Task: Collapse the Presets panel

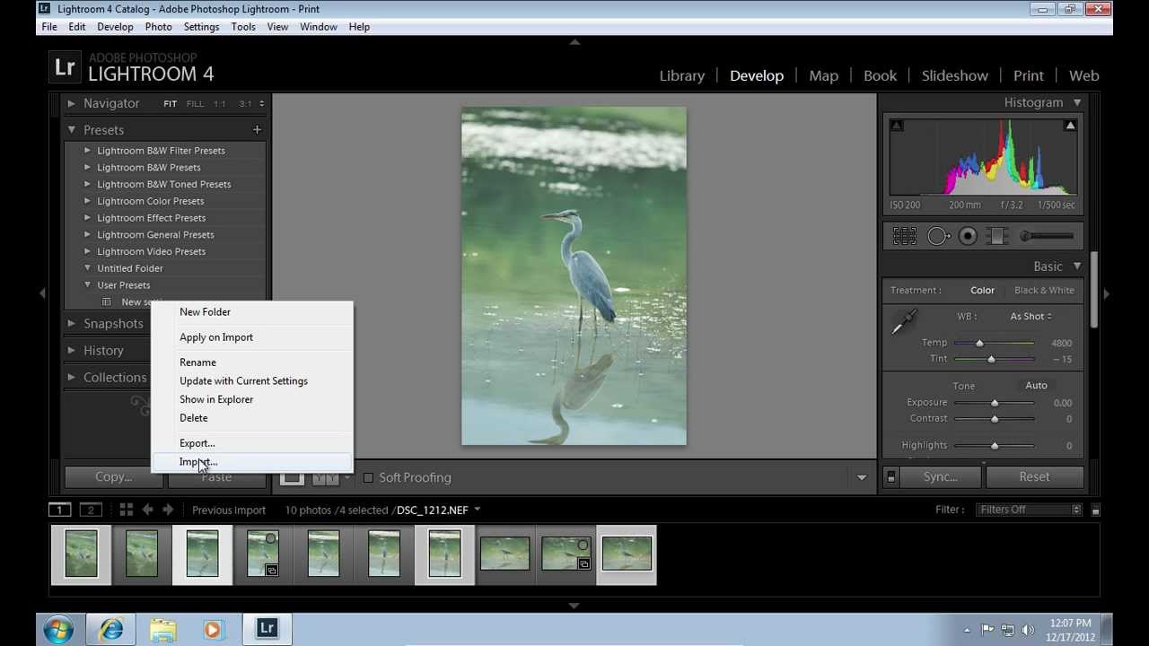Action: [x=71, y=130]
